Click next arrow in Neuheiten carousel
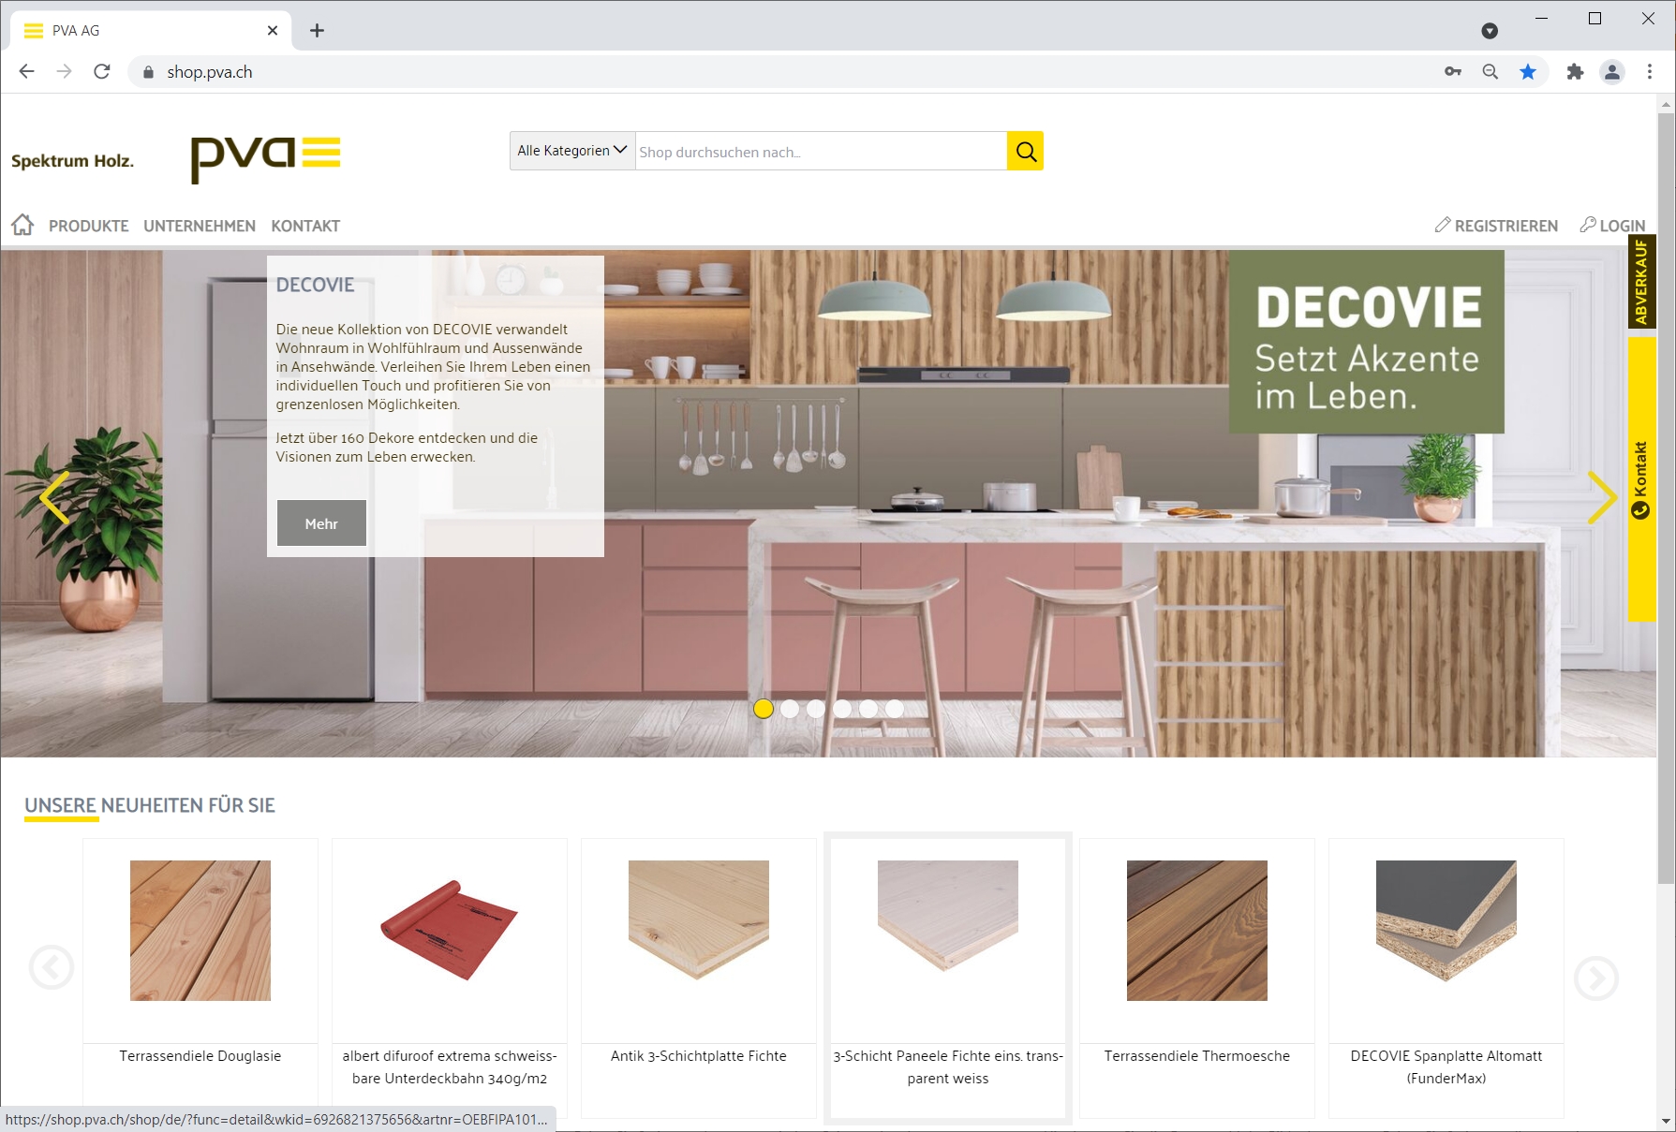 [1596, 978]
